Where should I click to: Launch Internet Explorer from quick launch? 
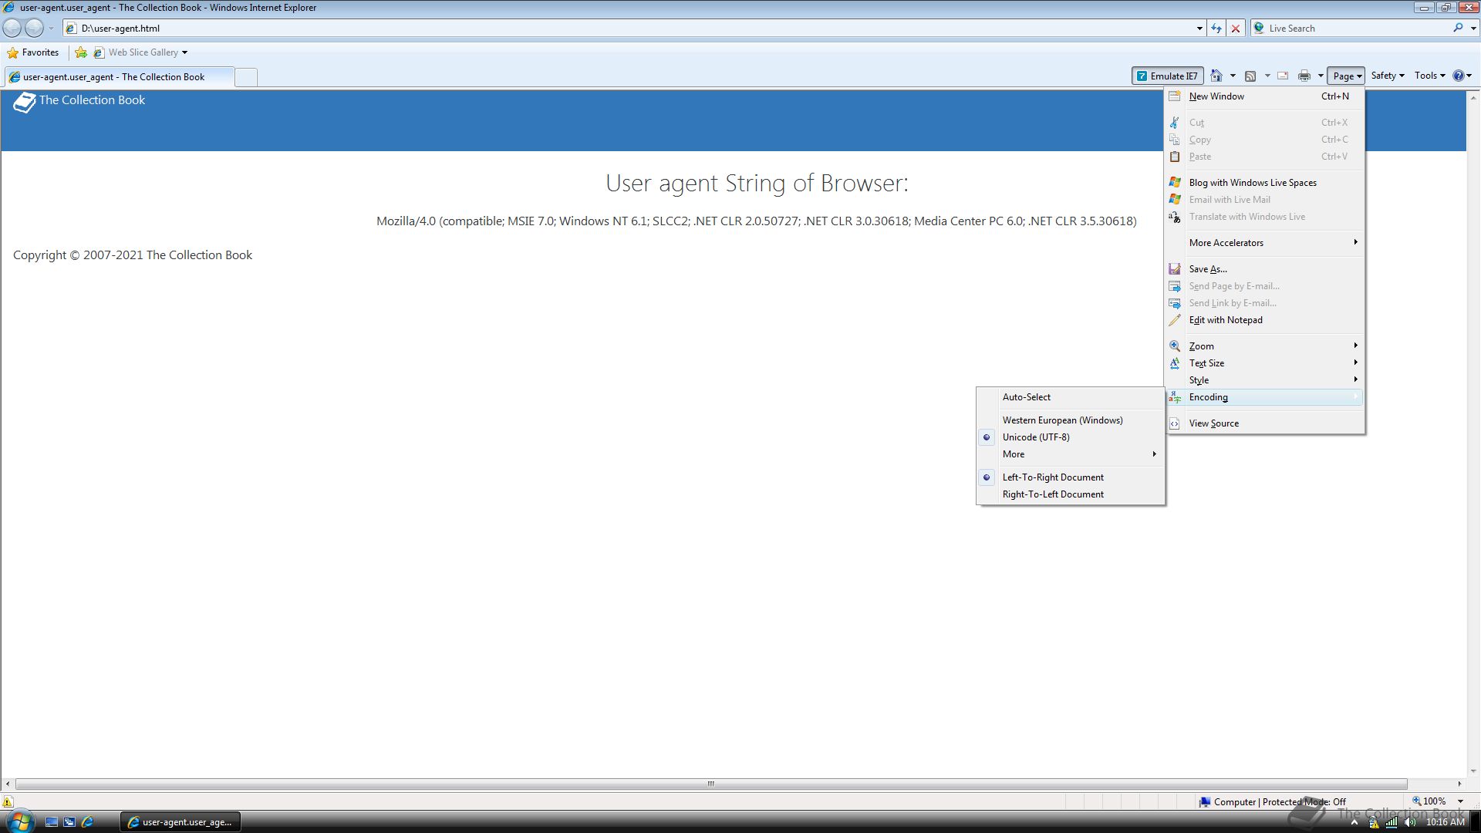[x=87, y=822]
